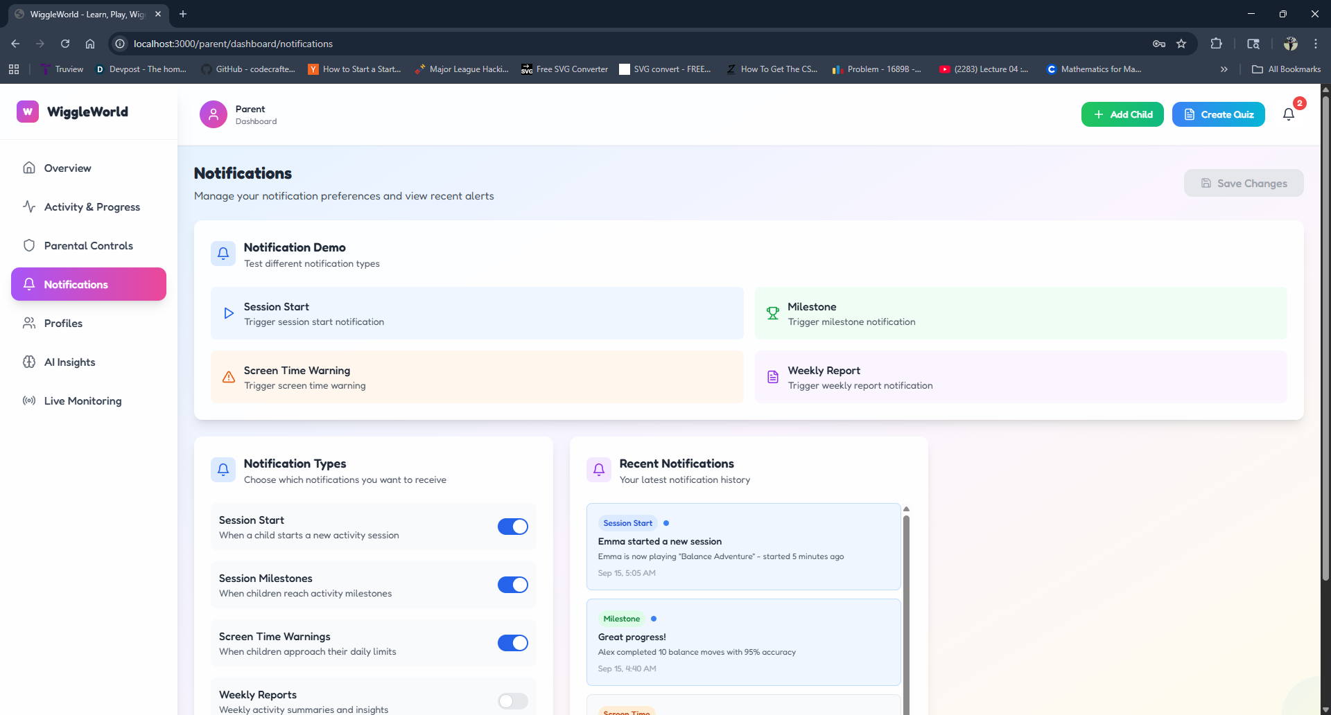1331x715 pixels.
Task: Click the WiggleWorld logo icon
Action: click(x=28, y=112)
